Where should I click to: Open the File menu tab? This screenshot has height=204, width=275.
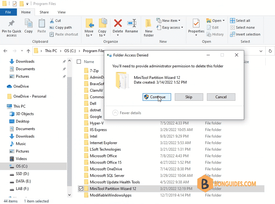click(x=8, y=12)
